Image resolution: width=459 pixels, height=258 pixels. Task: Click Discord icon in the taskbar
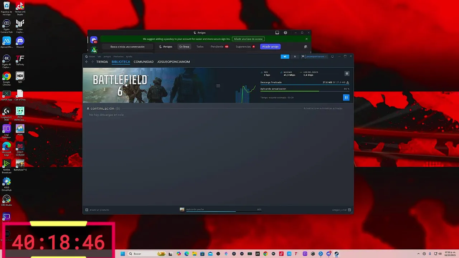click(x=328, y=254)
